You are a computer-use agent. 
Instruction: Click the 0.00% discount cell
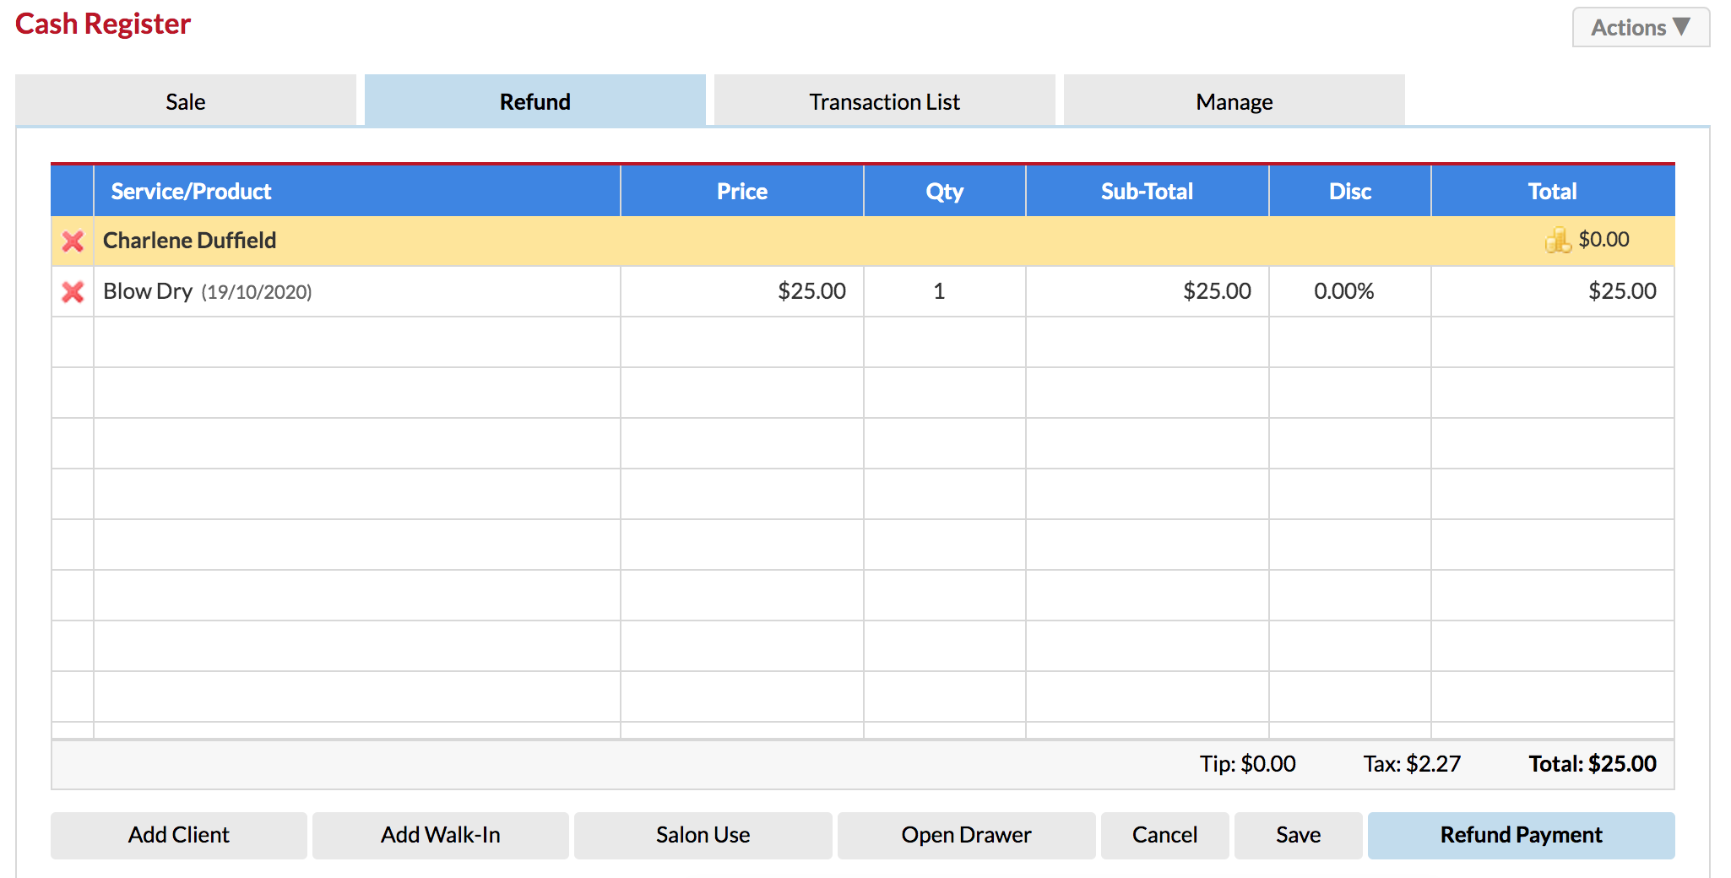[x=1350, y=291]
